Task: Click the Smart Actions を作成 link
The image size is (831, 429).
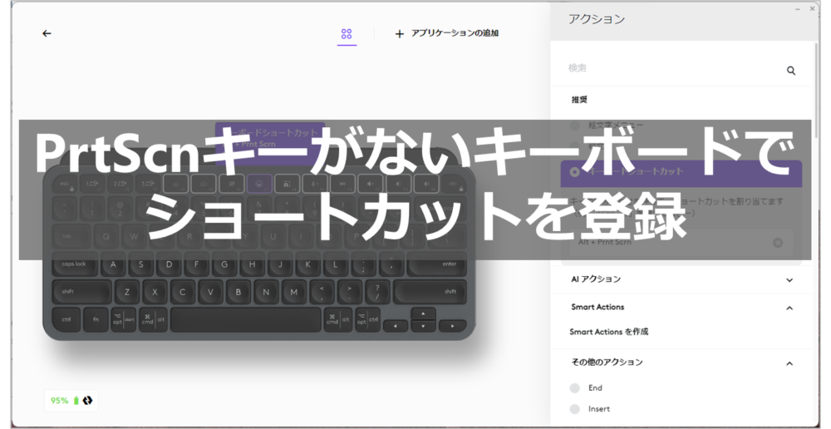Action: click(x=609, y=332)
